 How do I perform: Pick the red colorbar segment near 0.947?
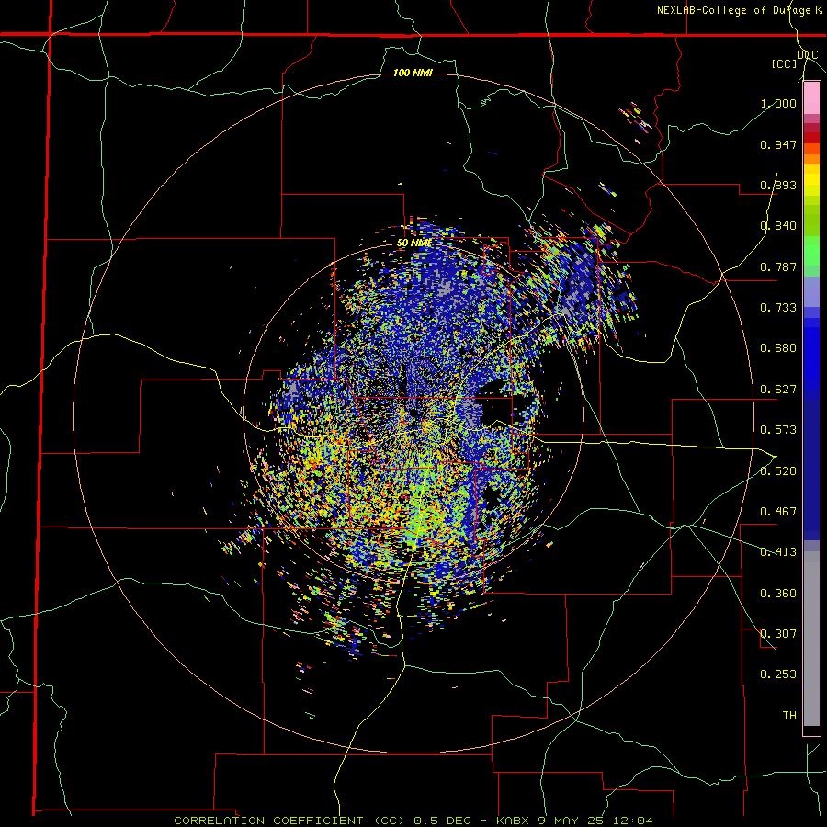tap(811, 138)
